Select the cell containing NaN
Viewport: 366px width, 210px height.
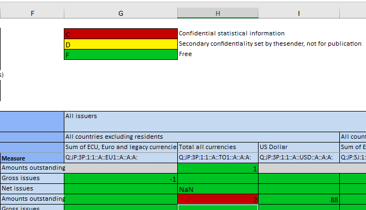click(218, 189)
